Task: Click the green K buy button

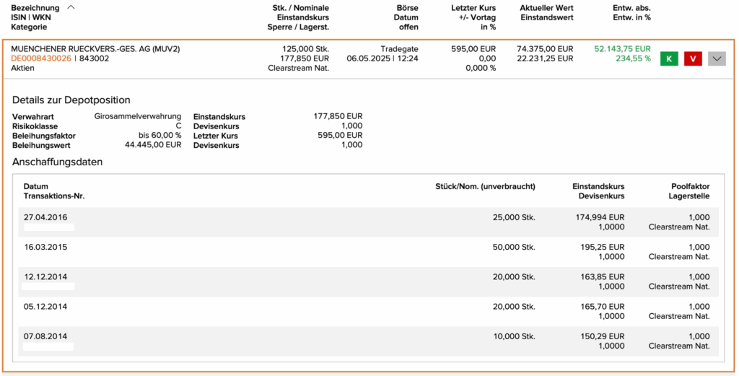Action: (669, 59)
